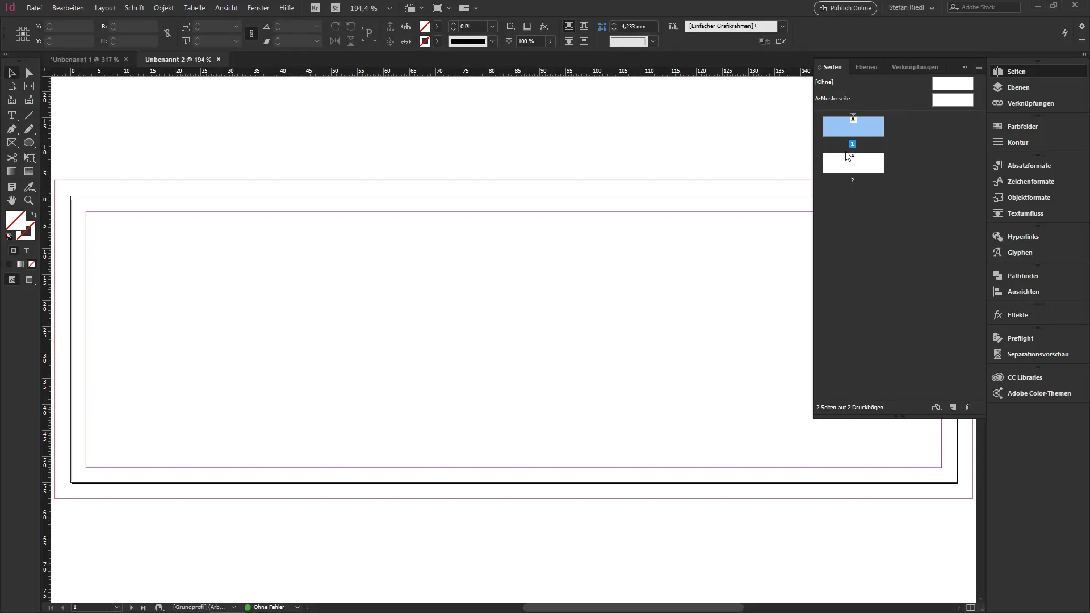Viewport: 1090px width, 613px height.
Task: Open the Objekt menu
Action: [163, 8]
